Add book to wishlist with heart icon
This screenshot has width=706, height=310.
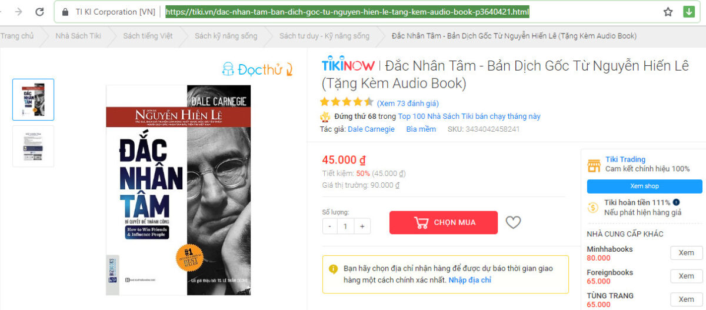click(x=514, y=222)
